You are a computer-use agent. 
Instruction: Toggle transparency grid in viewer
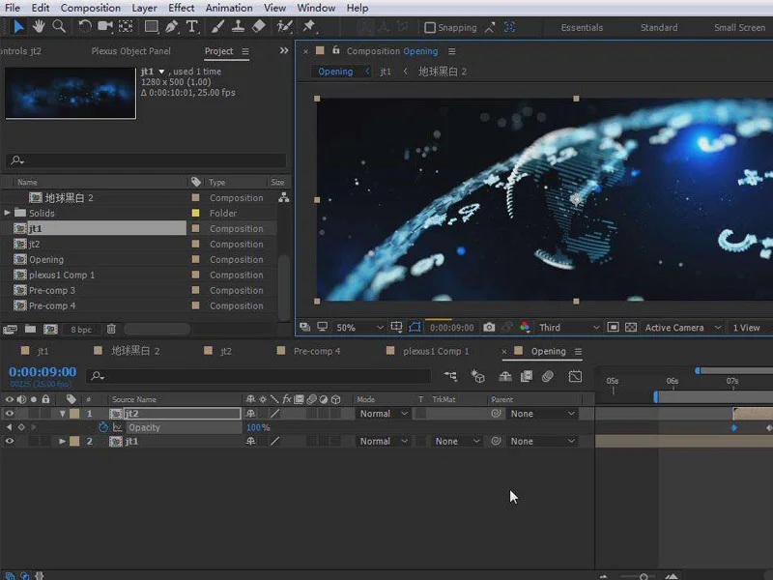coord(631,327)
